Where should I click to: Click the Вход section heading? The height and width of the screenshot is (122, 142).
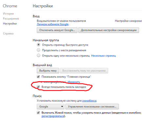(x=36, y=16)
